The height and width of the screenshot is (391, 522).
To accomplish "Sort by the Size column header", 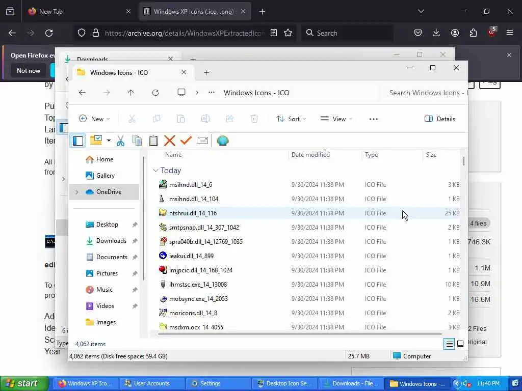I will pyautogui.click(x=431, y=155).
